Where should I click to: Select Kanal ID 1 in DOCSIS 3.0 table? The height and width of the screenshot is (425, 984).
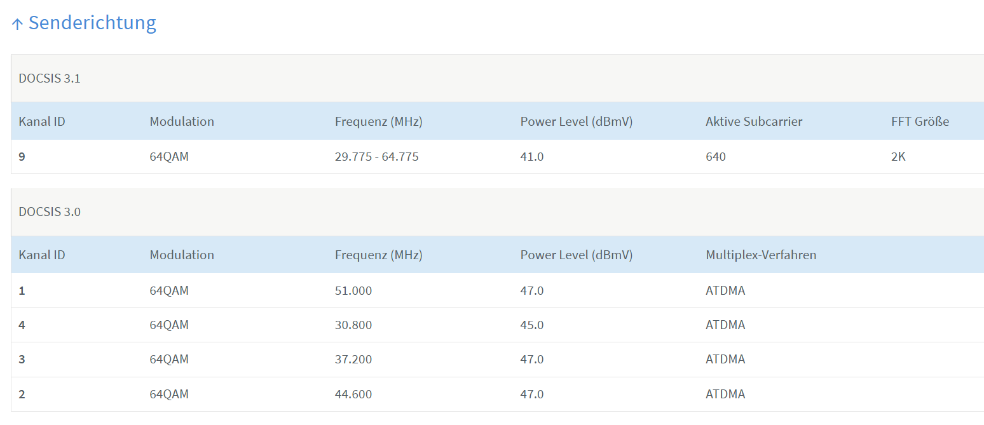[x=22, y=291]
